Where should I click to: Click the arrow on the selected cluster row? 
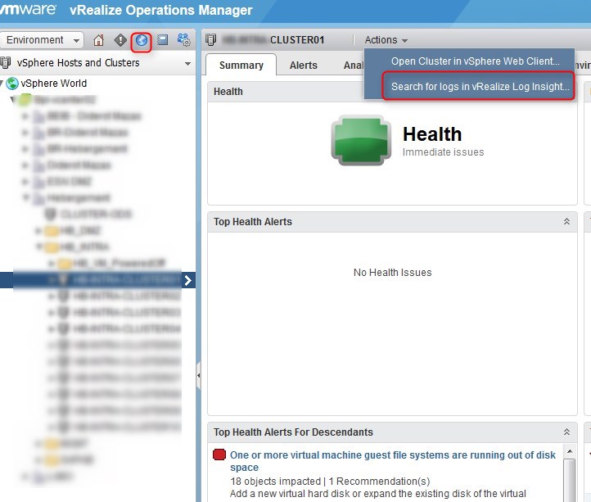188,280
